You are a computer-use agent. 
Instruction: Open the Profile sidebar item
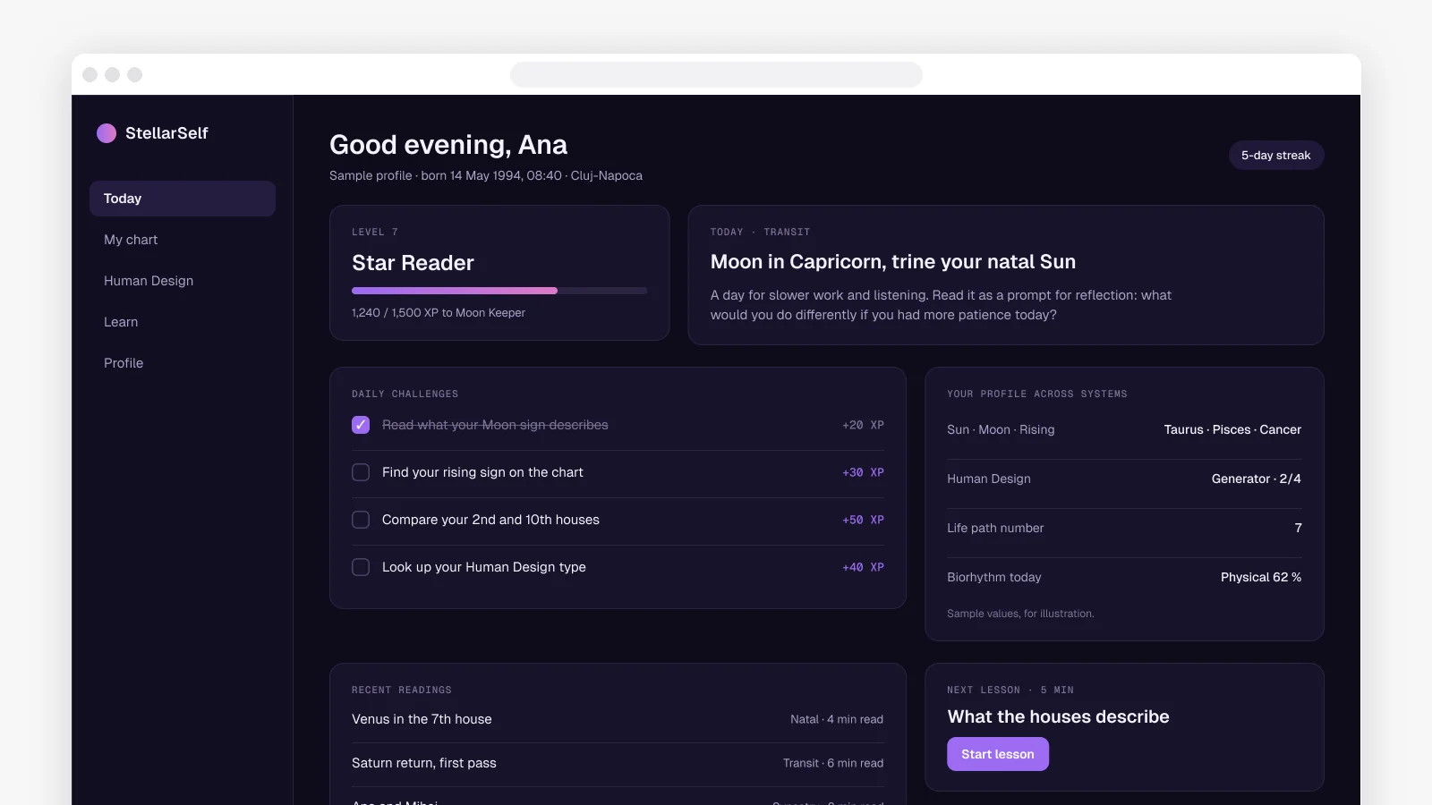click(183, 363)
